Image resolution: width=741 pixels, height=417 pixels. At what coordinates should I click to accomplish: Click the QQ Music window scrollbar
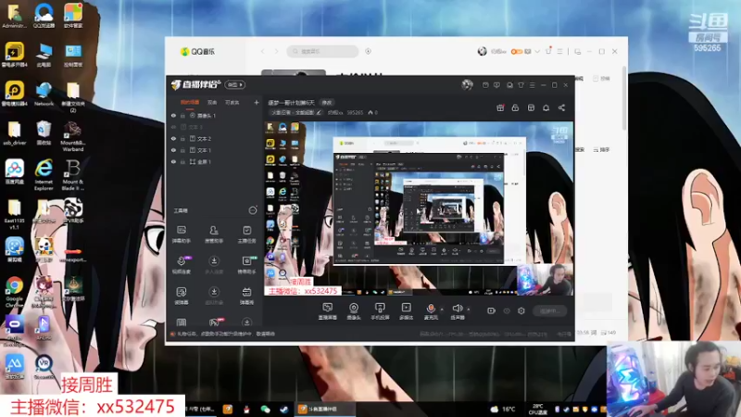pos(624,98)
